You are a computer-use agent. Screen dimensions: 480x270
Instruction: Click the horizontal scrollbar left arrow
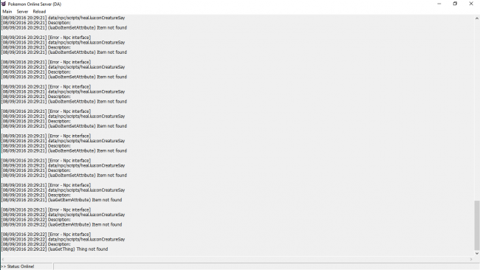[3, 259]
